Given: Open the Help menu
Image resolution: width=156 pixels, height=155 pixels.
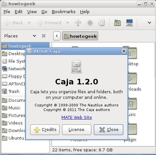Looking at the screenshot, I should pos(85,12).
